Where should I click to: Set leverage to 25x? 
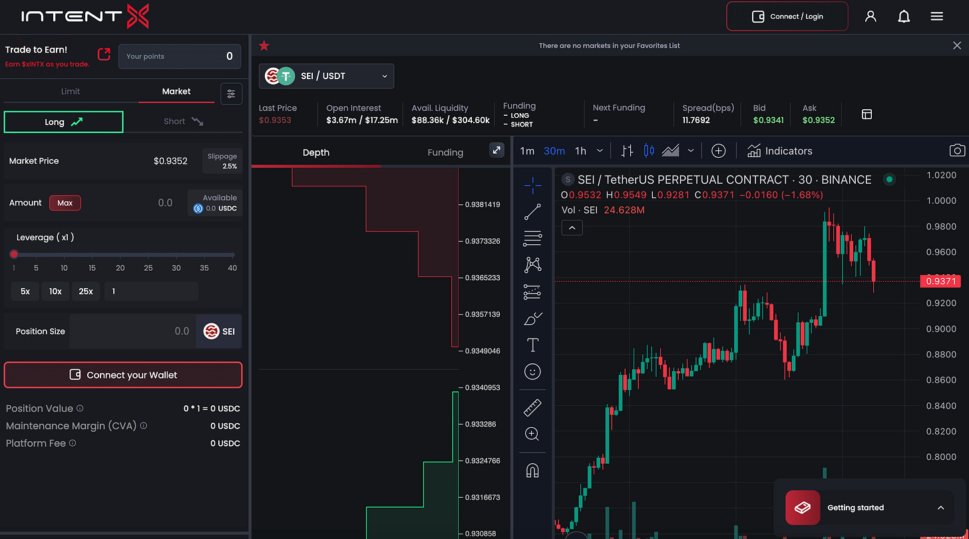(86, 291)
